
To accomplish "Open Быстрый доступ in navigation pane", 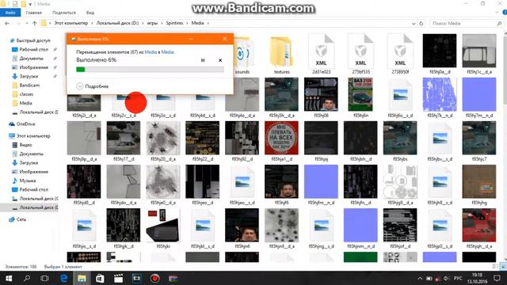I will (33, 40).
